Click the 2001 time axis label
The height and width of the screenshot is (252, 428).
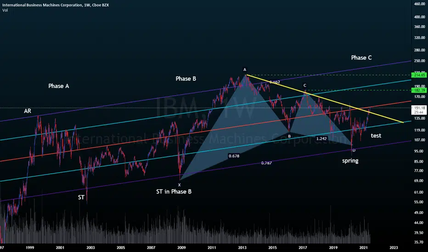(x=60, y=247)
